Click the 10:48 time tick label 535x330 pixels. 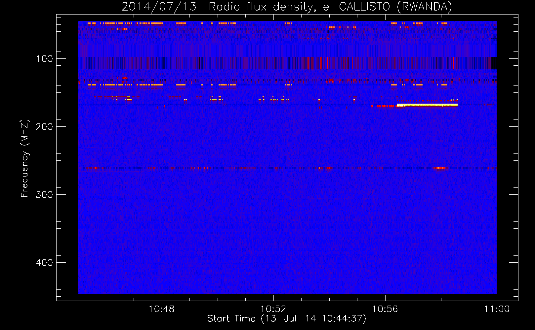161,309
